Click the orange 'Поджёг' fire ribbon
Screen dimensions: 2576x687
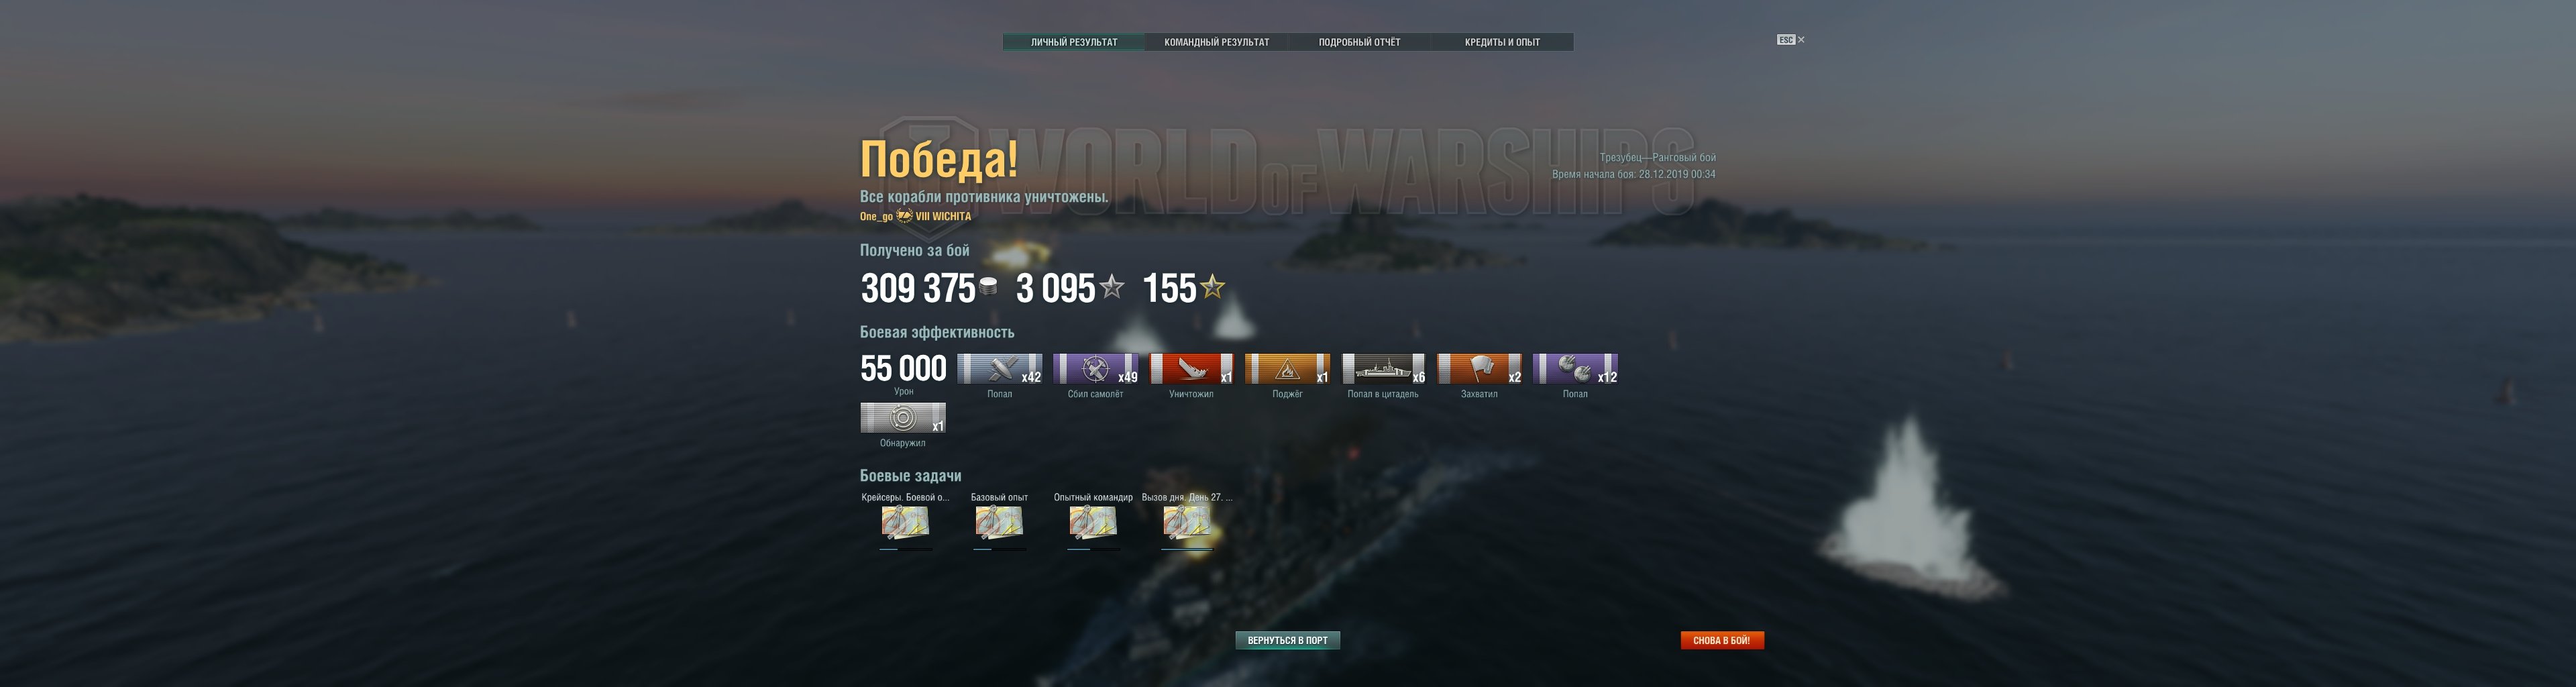pos(1287,369)
